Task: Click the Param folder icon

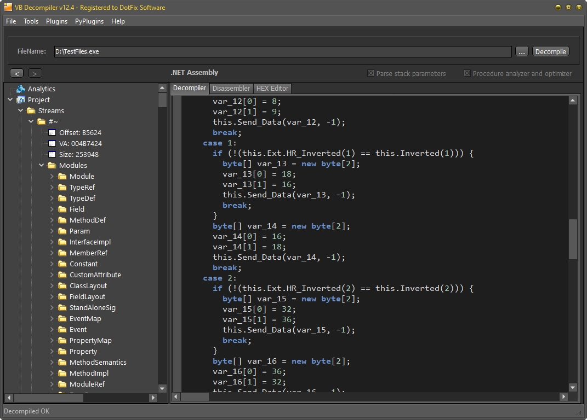Action: click(x=62, y=231)
